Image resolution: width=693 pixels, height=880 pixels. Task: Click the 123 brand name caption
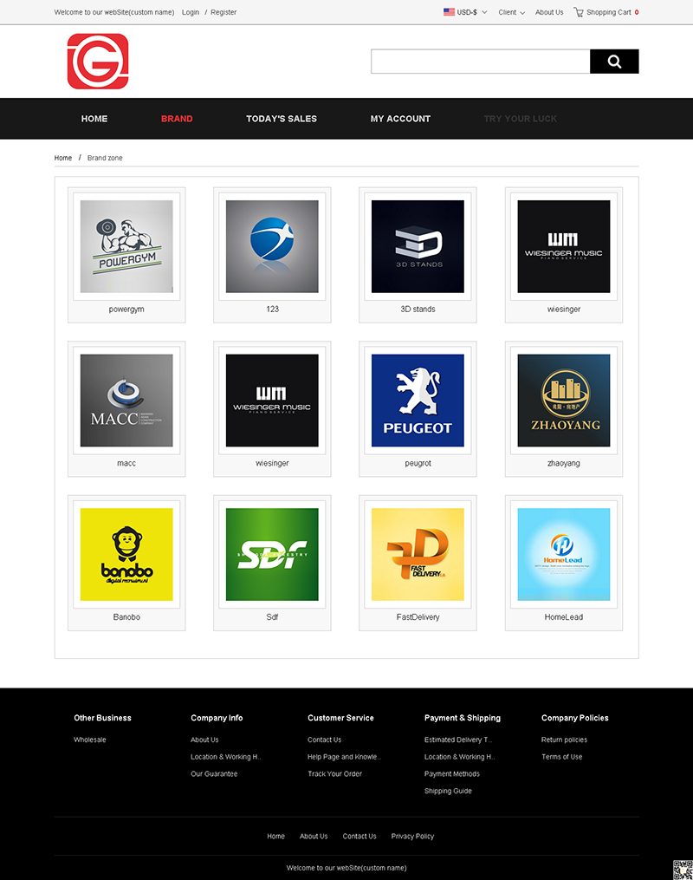point(272,309)
